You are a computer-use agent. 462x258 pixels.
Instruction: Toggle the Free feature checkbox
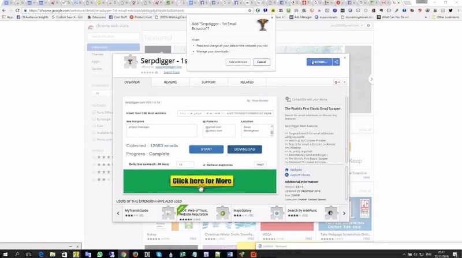pos(94,126)
